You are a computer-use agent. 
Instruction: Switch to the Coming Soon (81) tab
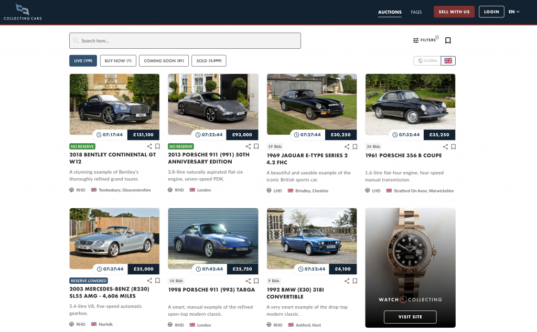click(164, 61)
